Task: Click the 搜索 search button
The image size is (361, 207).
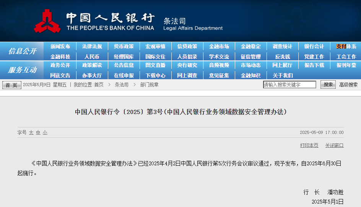Action: coord(328,85)
